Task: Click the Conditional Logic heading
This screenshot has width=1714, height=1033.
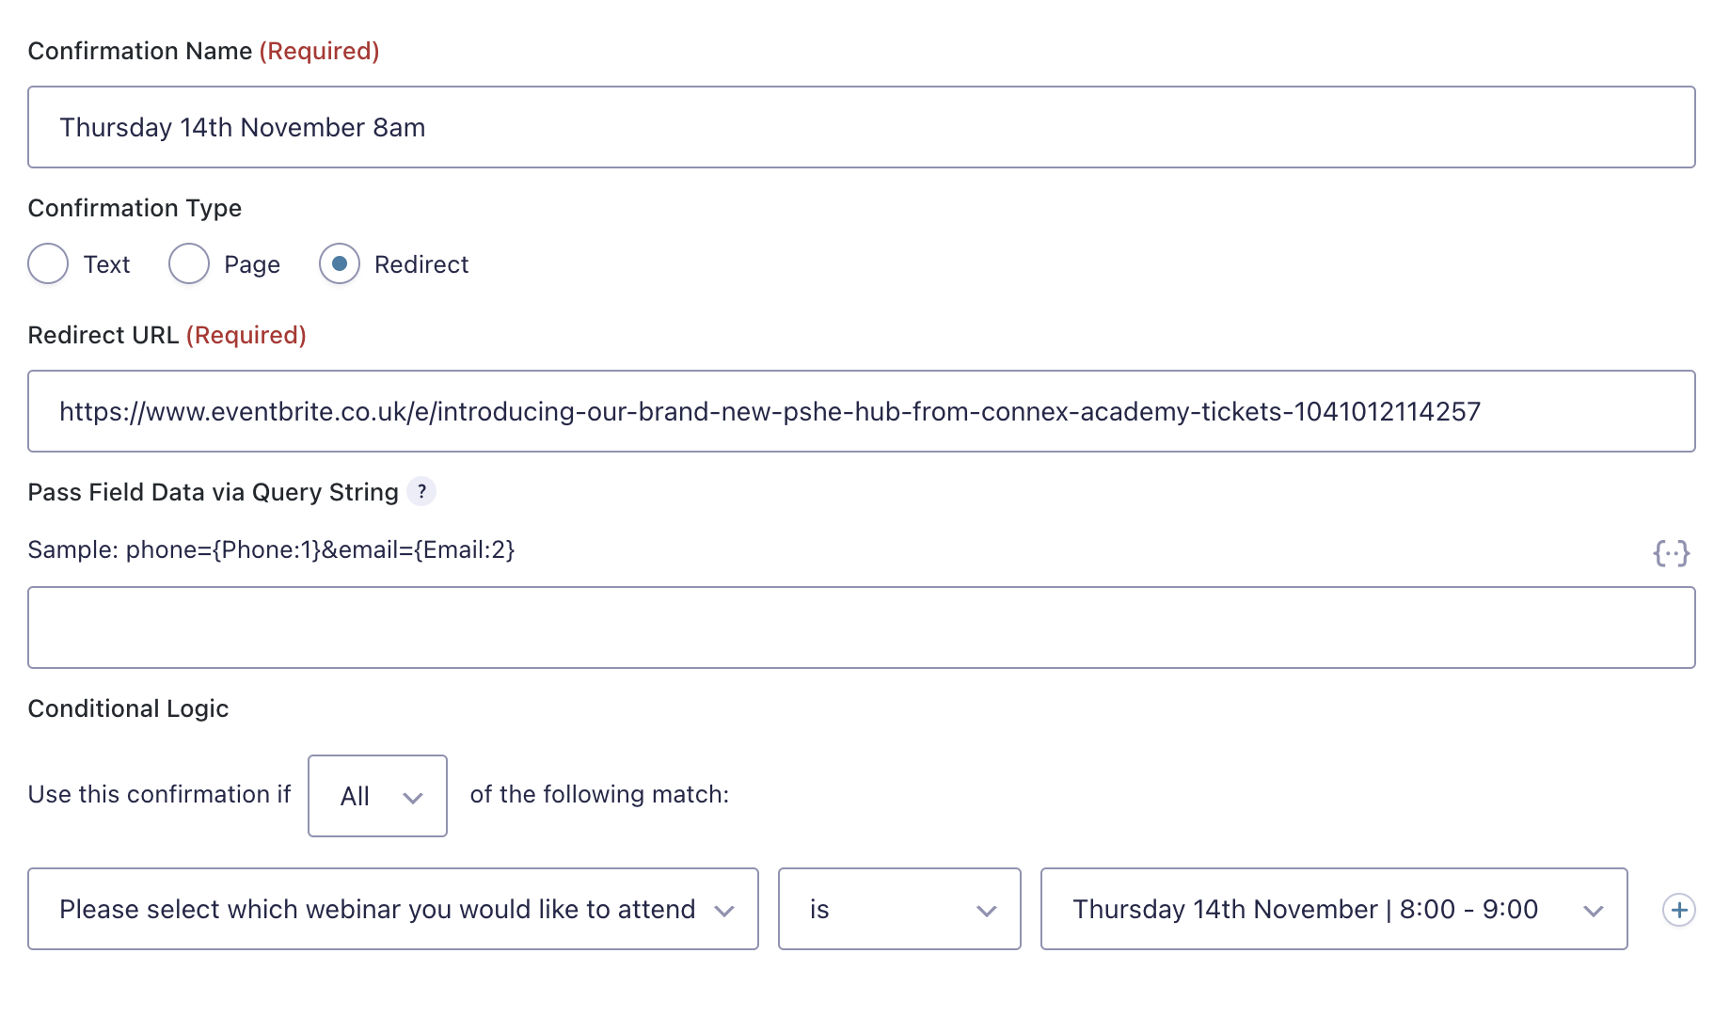Action: (x=128, y=708)
